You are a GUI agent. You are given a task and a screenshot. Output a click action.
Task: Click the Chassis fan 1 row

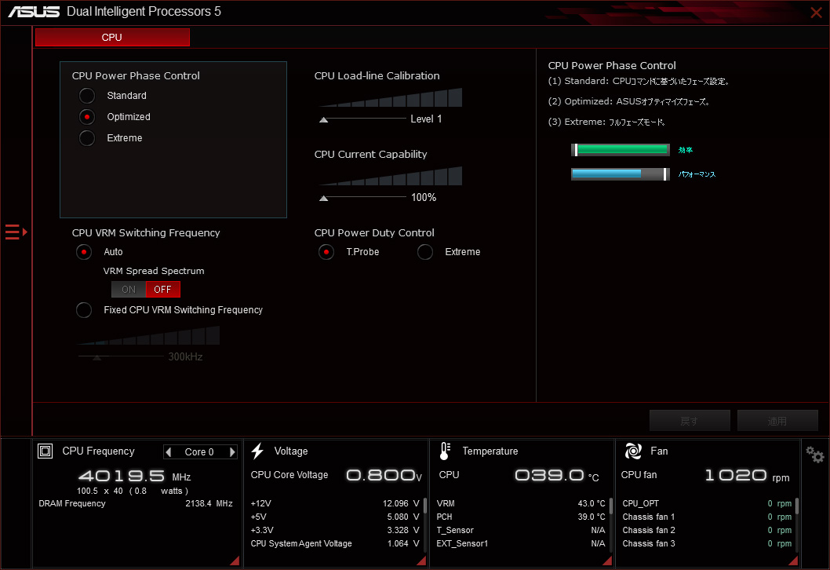click(x=707, y=517)
